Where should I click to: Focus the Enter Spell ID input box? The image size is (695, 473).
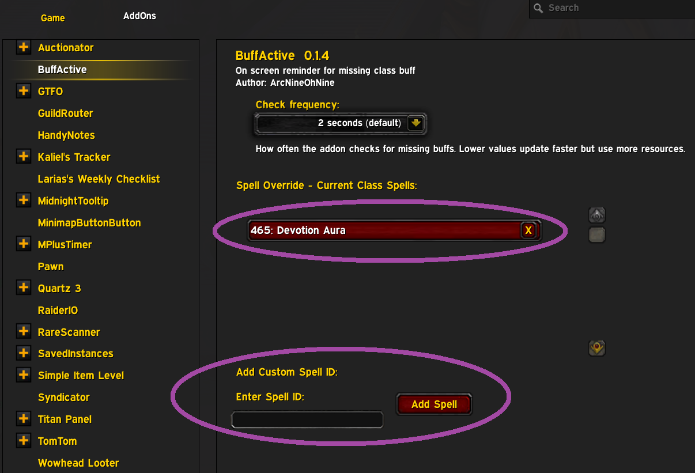pos(307,419)
